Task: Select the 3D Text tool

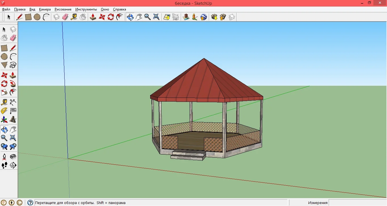Action: click(x=13, y=119)
